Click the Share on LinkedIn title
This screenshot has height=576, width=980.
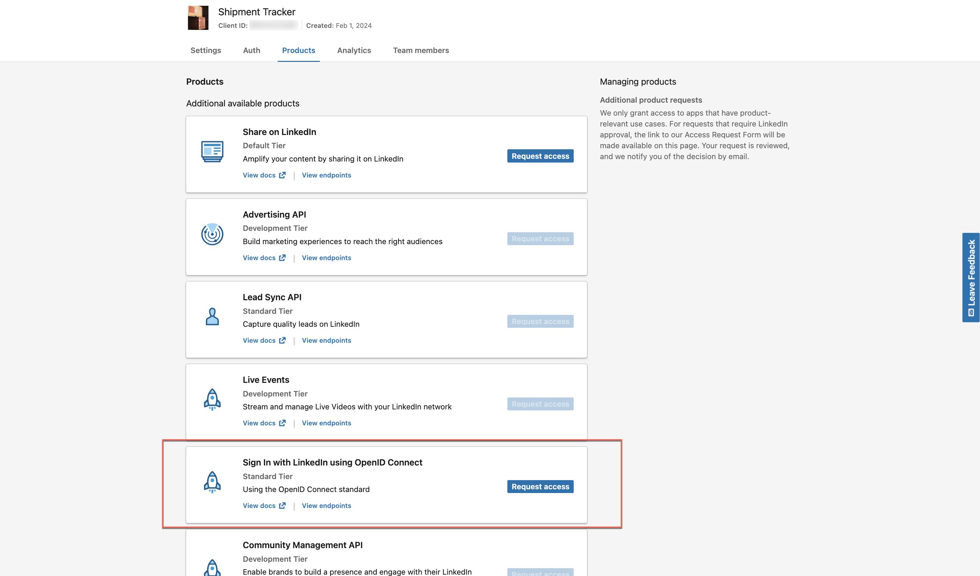pyautogui.click(x=279, y=132)
